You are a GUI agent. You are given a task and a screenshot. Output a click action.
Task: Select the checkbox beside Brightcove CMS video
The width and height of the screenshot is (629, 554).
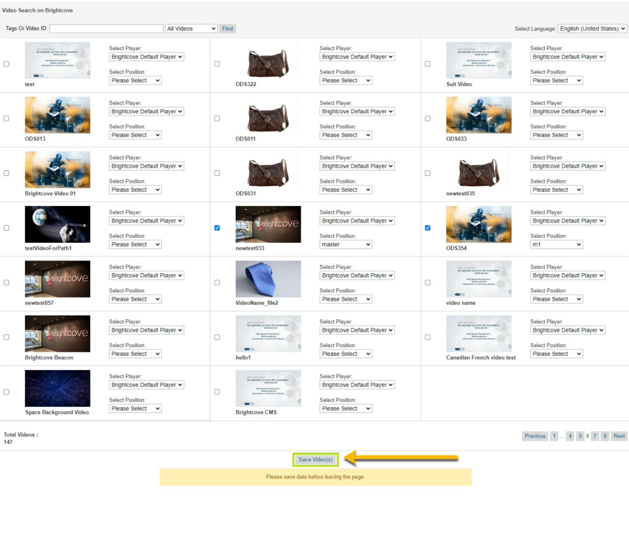[217, 392]
